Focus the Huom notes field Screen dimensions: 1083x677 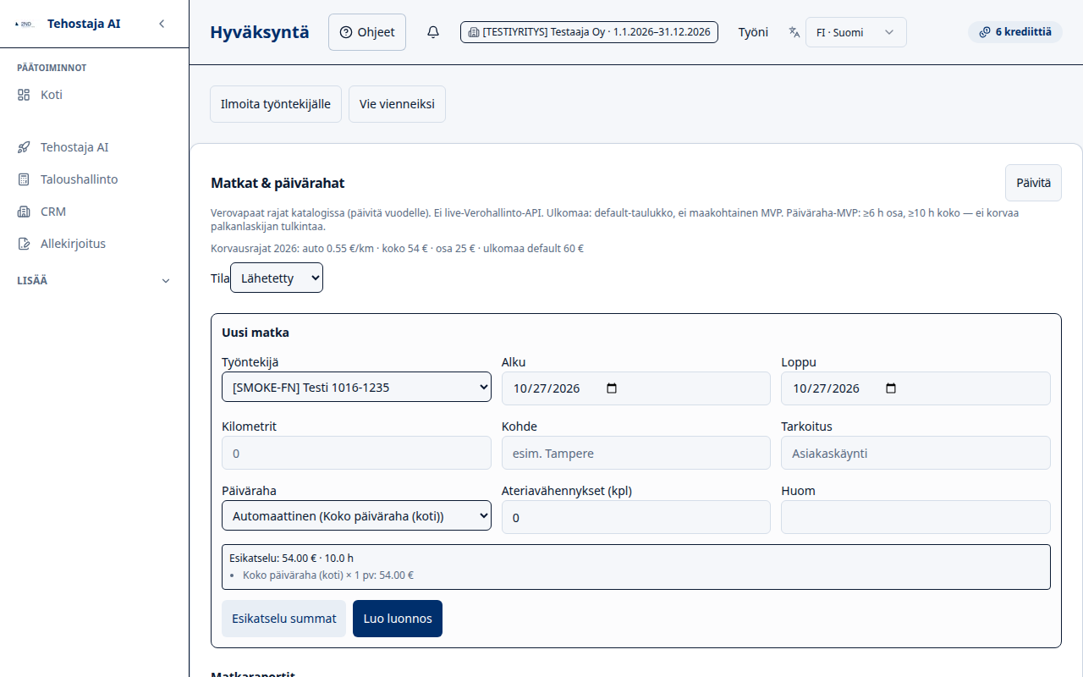[915, 517]
